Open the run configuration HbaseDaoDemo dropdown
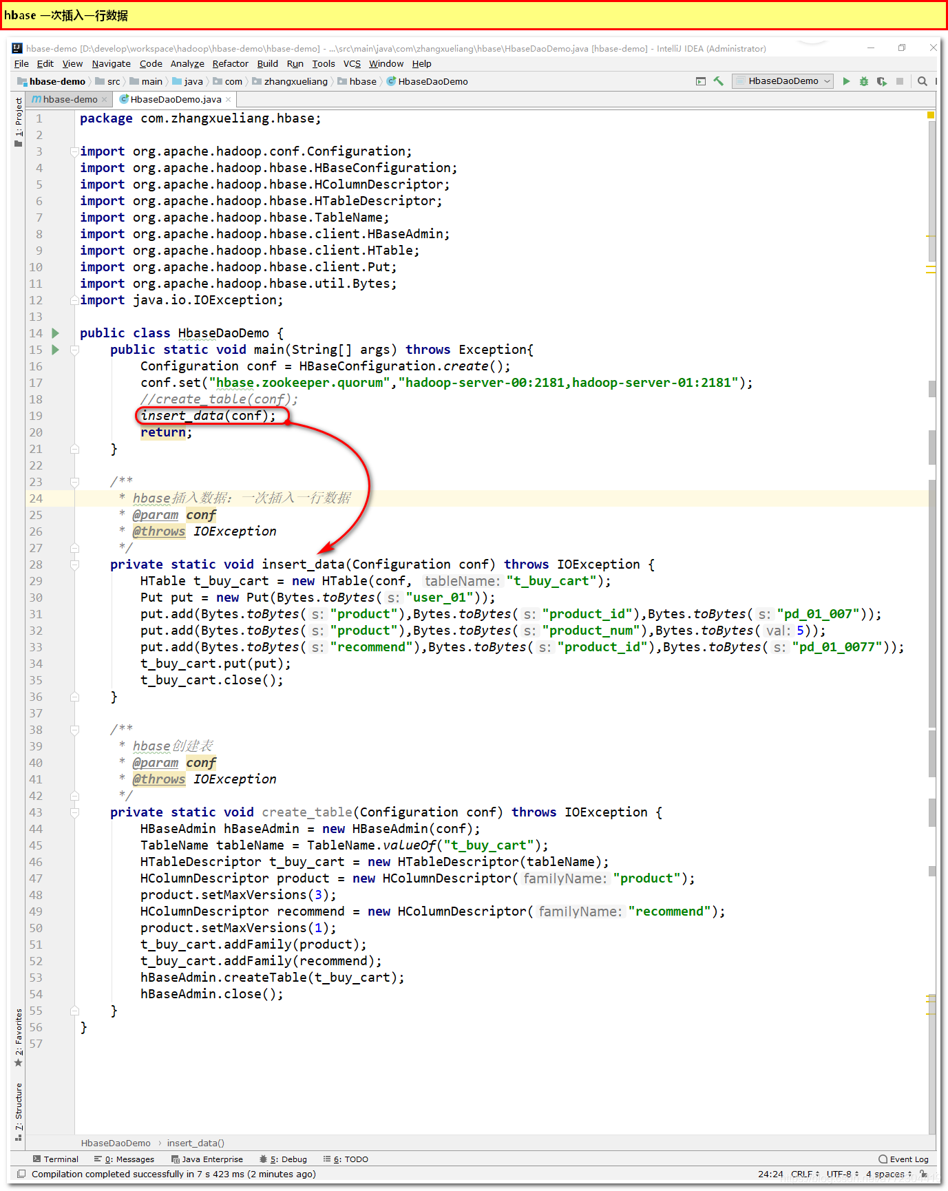The image size is (948, 1191). (x=783, y=81)
